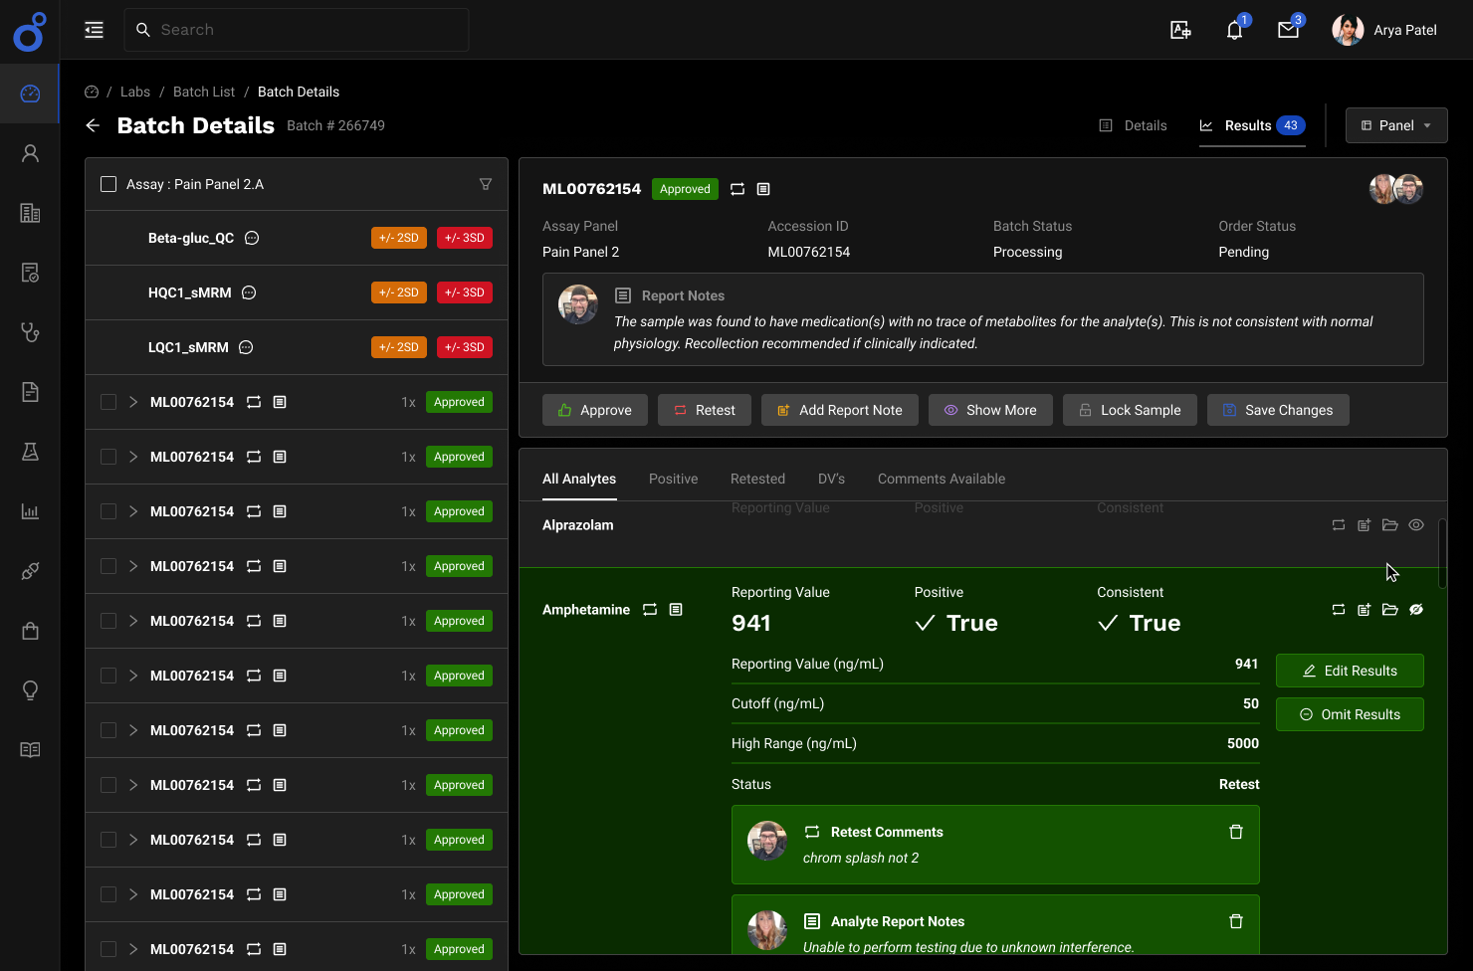The height and width of the screenshot is (971, 1473).
Task: Click retest icon in Alprazolam row actions
Action: click(1339, 525)
